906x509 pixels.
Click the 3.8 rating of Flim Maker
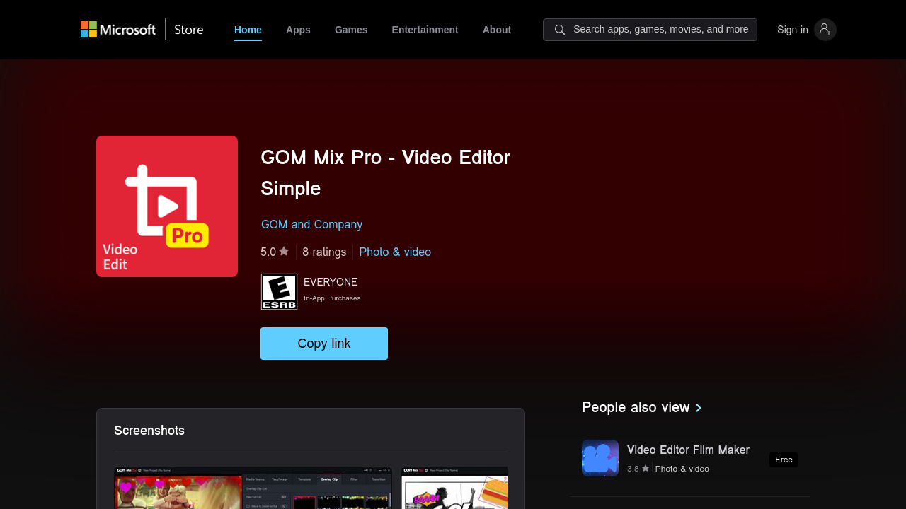638,469
